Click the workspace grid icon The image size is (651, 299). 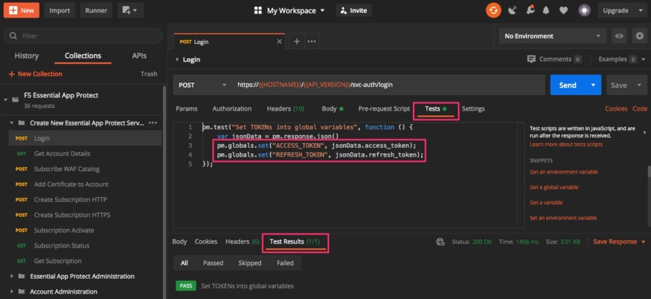click(258, 10)
